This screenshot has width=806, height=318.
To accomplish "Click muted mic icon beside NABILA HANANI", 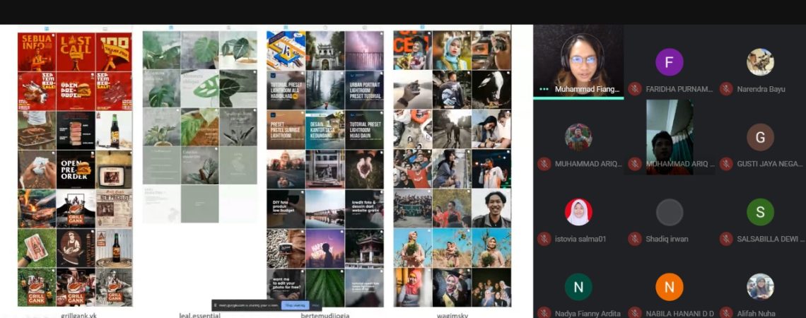I will tap(635, 313).
